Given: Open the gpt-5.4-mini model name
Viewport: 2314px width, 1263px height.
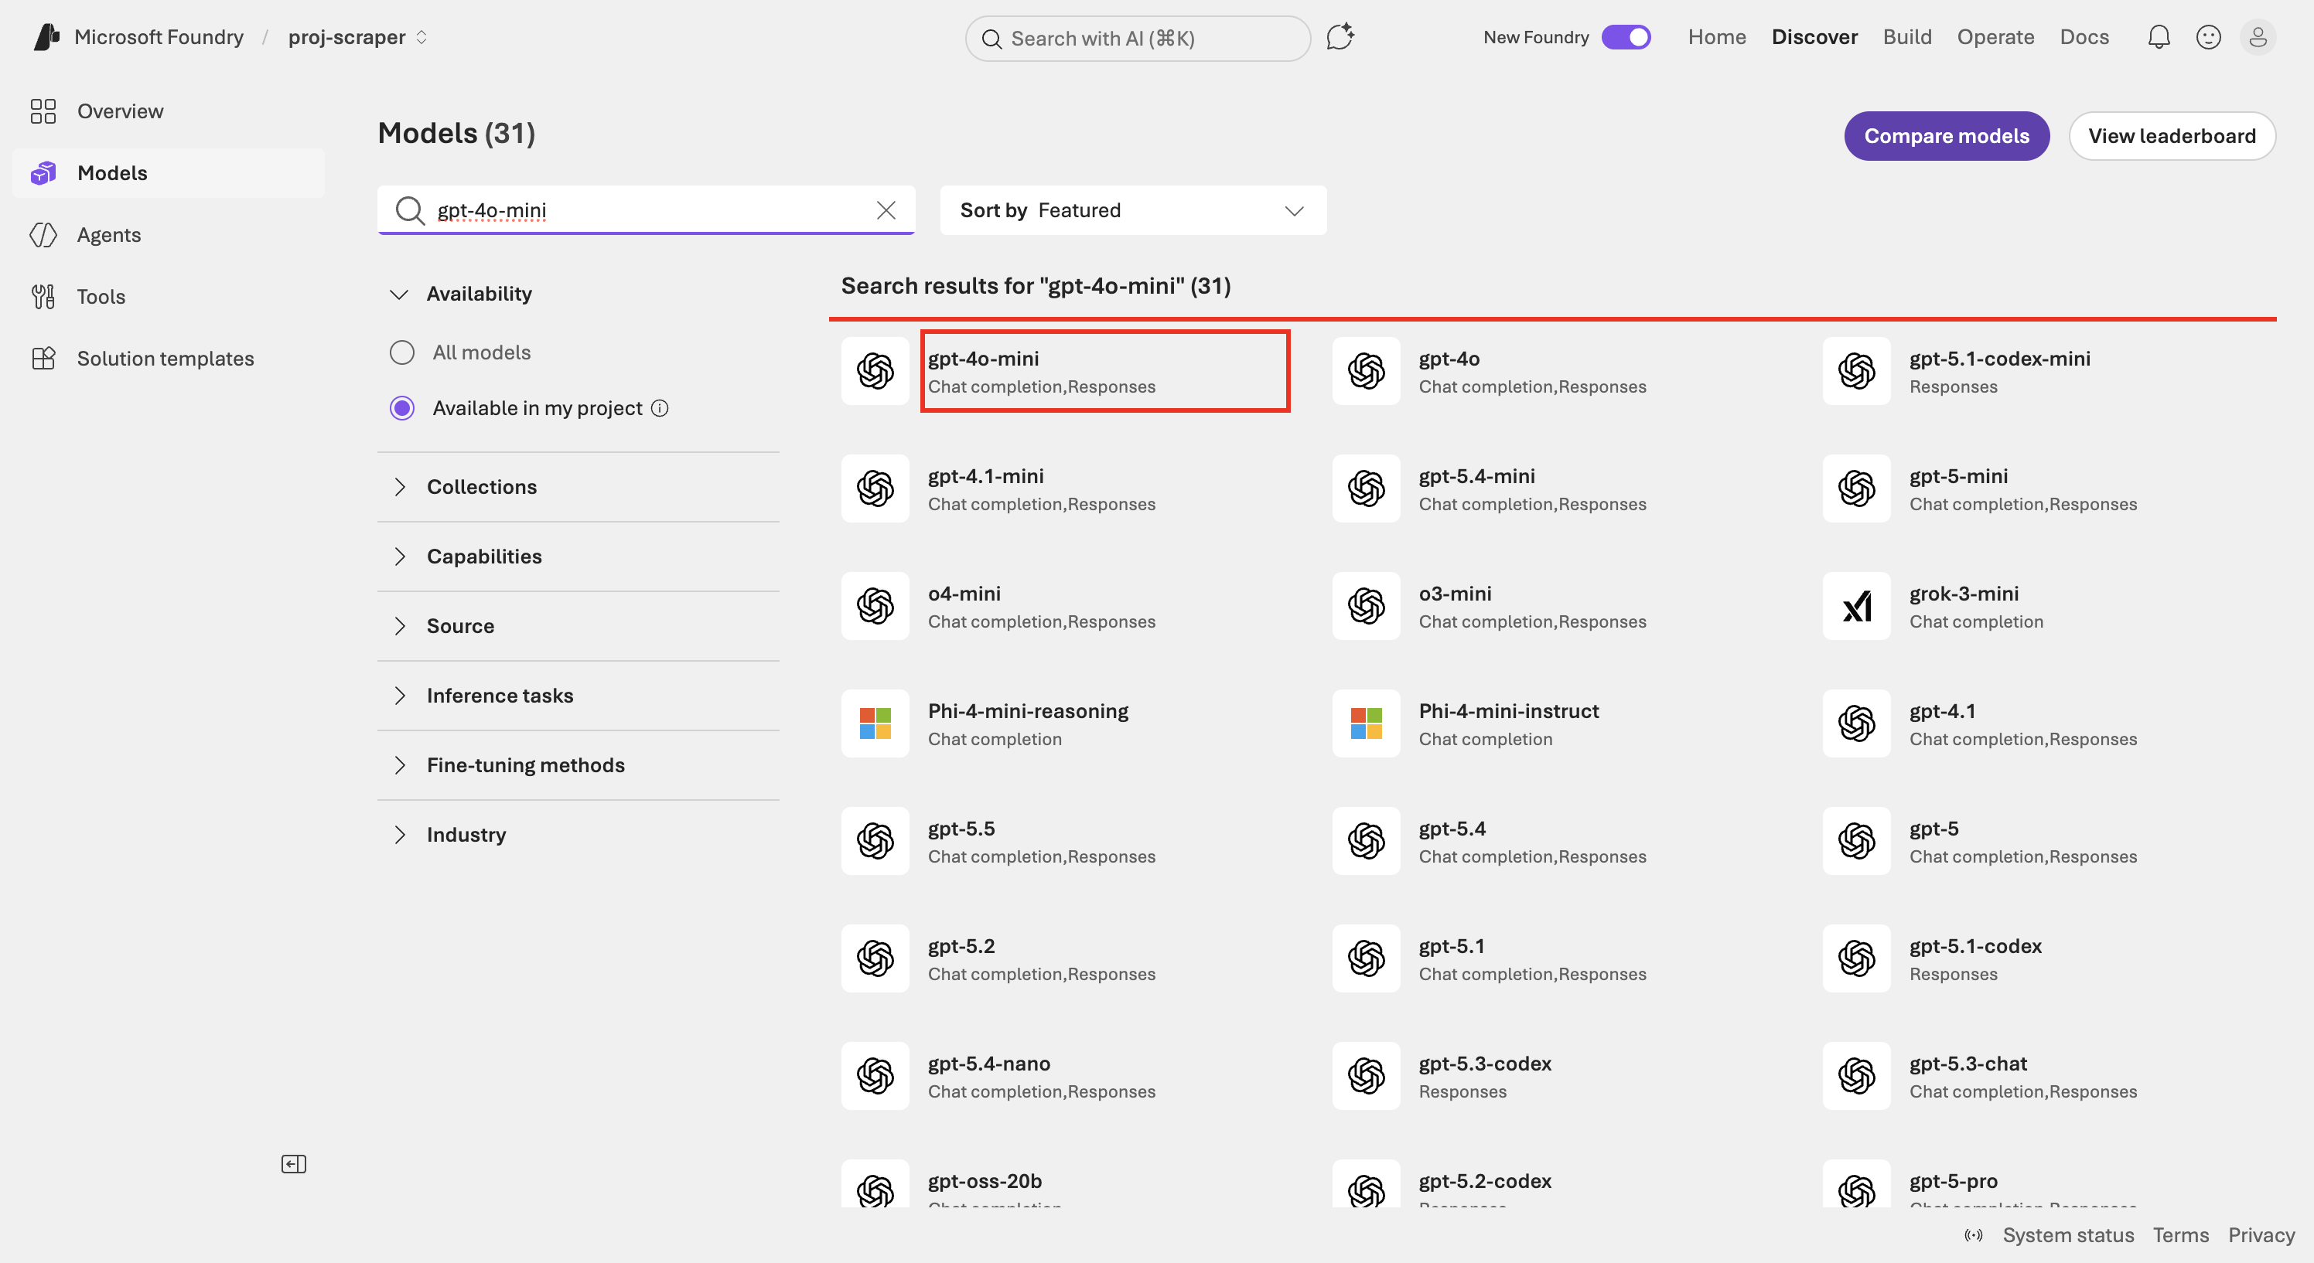Looking at the screenshot, I should (1476, 476).
